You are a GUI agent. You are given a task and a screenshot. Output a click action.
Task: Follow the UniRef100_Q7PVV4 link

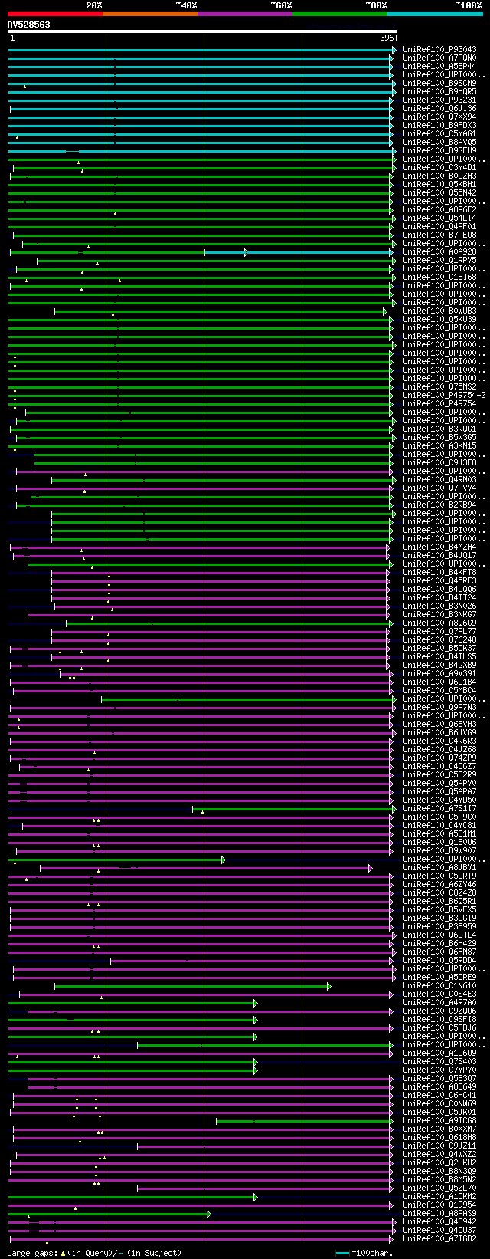[x=439, y=488]
